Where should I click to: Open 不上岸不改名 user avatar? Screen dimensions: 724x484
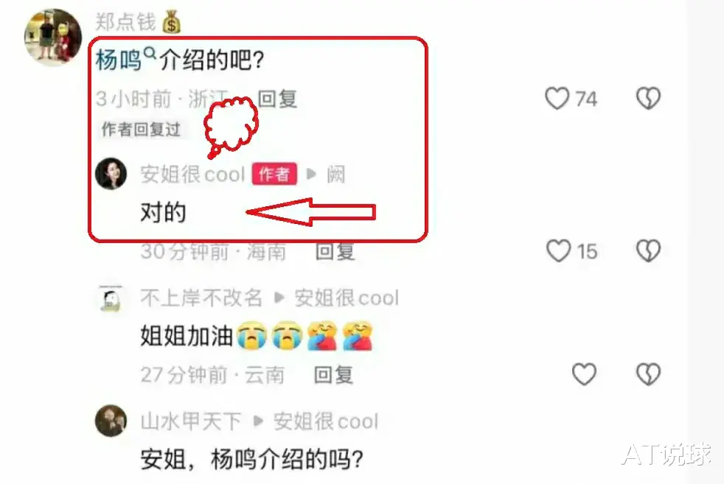point(111,298)
